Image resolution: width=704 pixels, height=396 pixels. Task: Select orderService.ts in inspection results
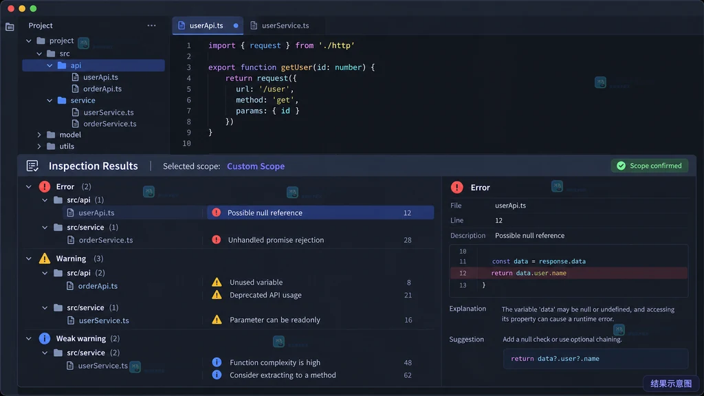[x=105, y=240]
